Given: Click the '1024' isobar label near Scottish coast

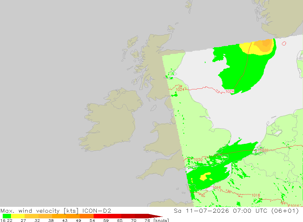Looking at the screenshot, I should coord(180,89).
